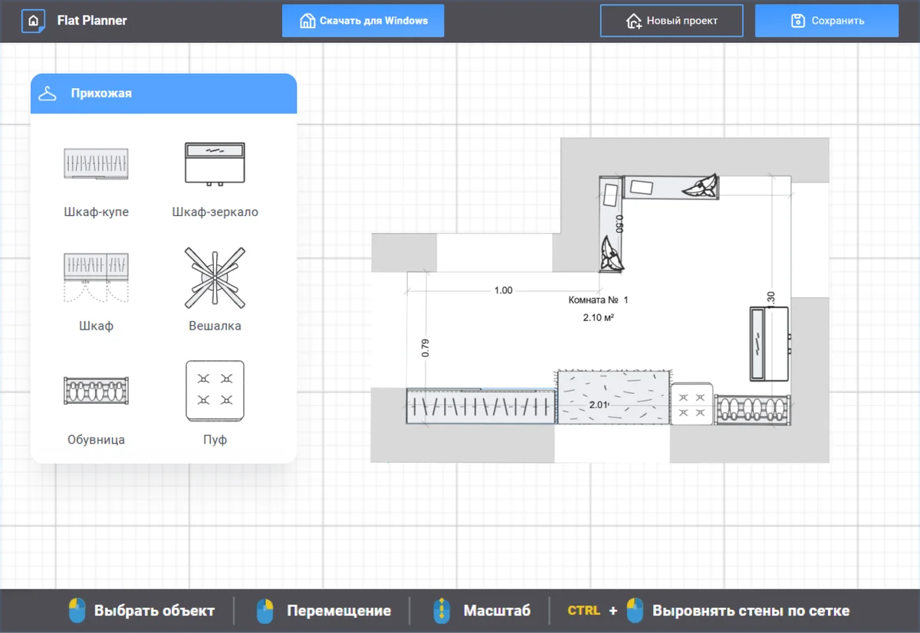Select the Обувница shoe rack icon
The height and width of the screenshot is (633, 920).
[x=96, y=391]
